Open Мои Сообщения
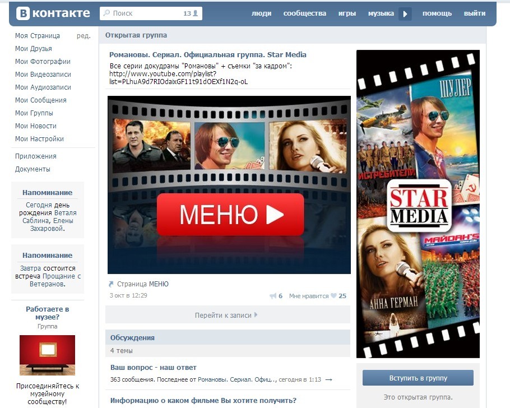Screen dimensions: 510x408 point(41,100)
